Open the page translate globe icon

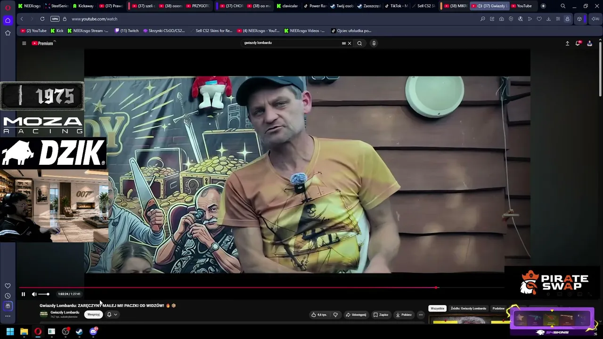coord(521,19)
